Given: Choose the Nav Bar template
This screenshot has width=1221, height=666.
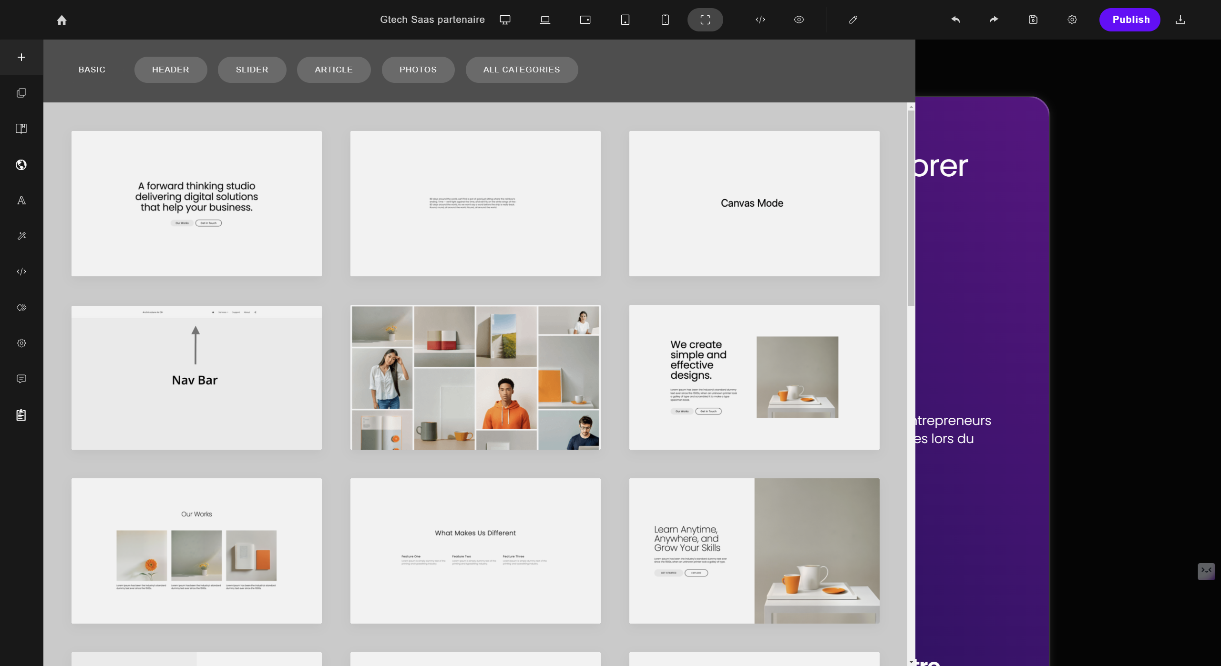Looking at the screenshot, I should tap(196, 377).
